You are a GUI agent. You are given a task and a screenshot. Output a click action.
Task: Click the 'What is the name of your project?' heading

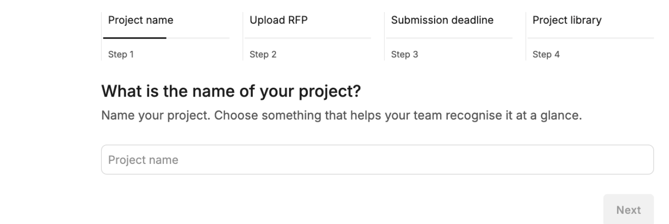pos(231,91)
